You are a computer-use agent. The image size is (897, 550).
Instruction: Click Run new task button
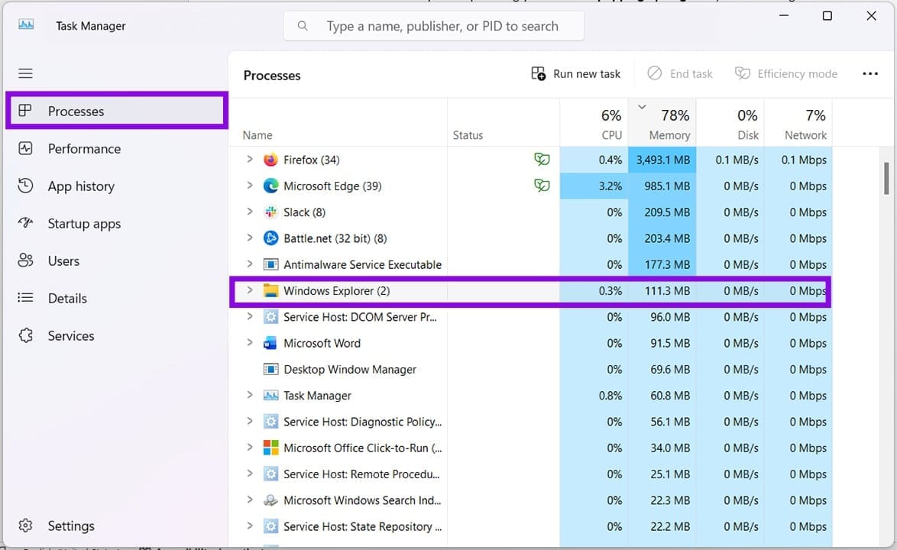(x=575, y=74)
